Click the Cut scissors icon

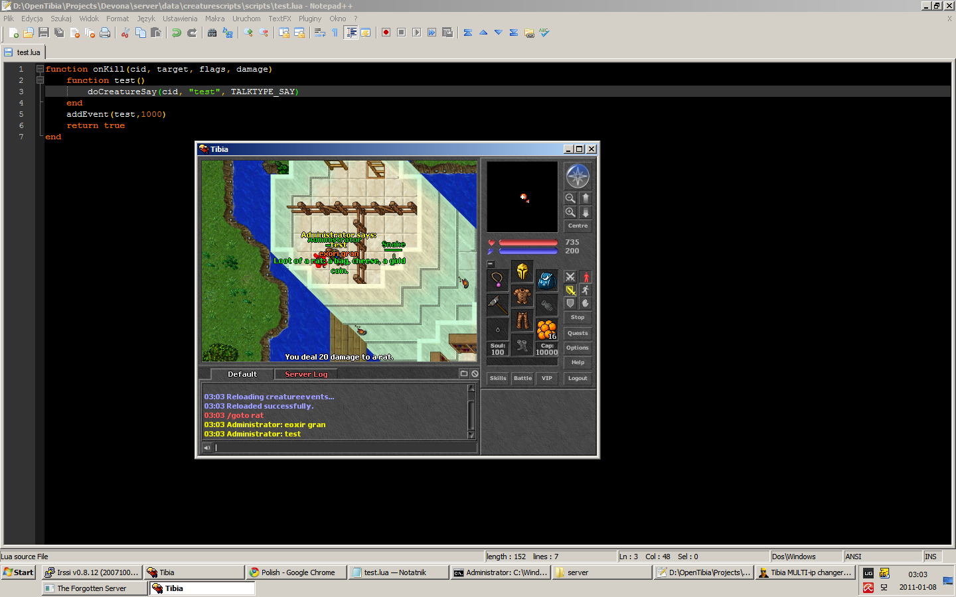125,33
